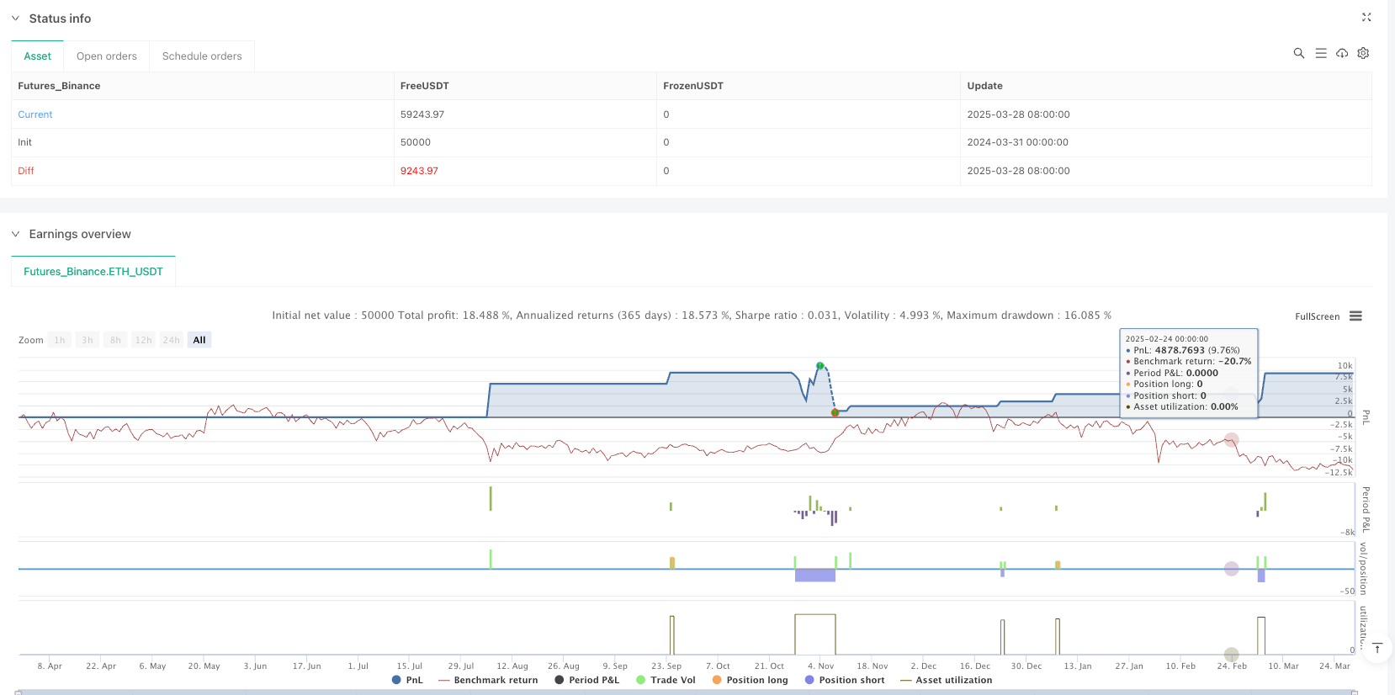Image resolution: width=1395 pixels, height=695 pixels.
Task: Click the FullScreen chart button
Action: [x=1317, y=316]
